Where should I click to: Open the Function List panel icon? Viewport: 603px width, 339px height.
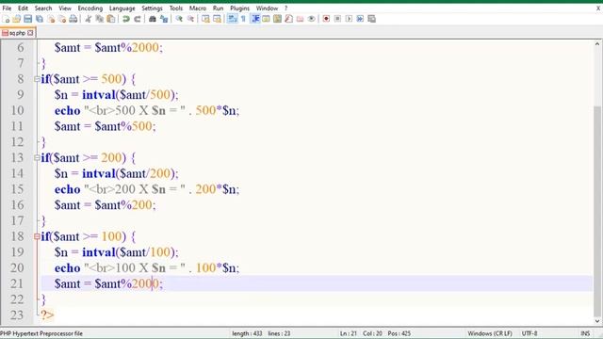tap(288, 19)
